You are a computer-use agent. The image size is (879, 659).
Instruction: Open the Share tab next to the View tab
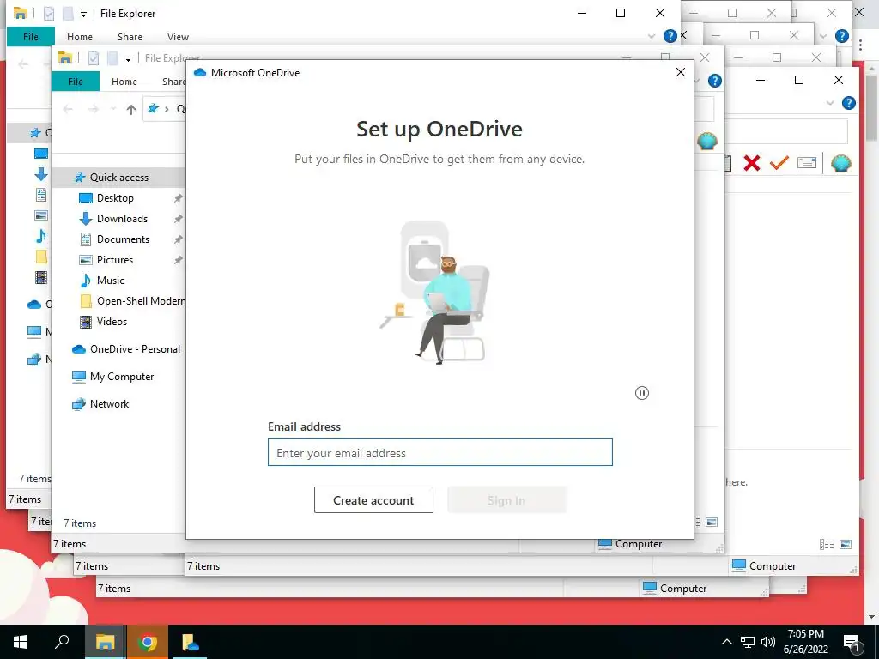coord(130,37)
